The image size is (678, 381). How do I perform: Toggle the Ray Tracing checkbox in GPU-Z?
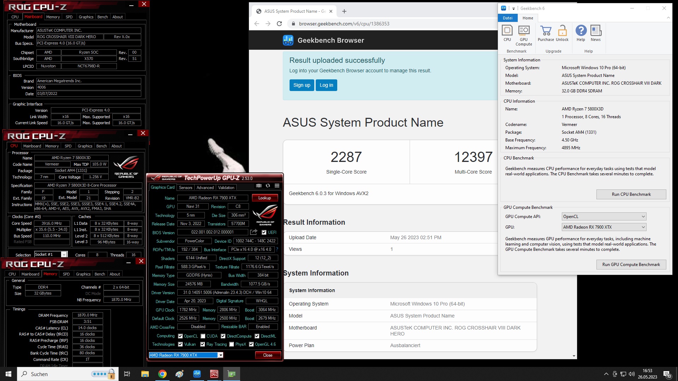[202, 344]
